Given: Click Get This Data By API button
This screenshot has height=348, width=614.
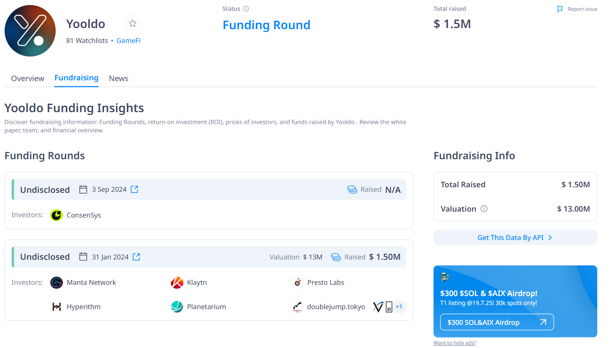Looking at the screenshot, I should pyautogui.click(x=515, y=238).
